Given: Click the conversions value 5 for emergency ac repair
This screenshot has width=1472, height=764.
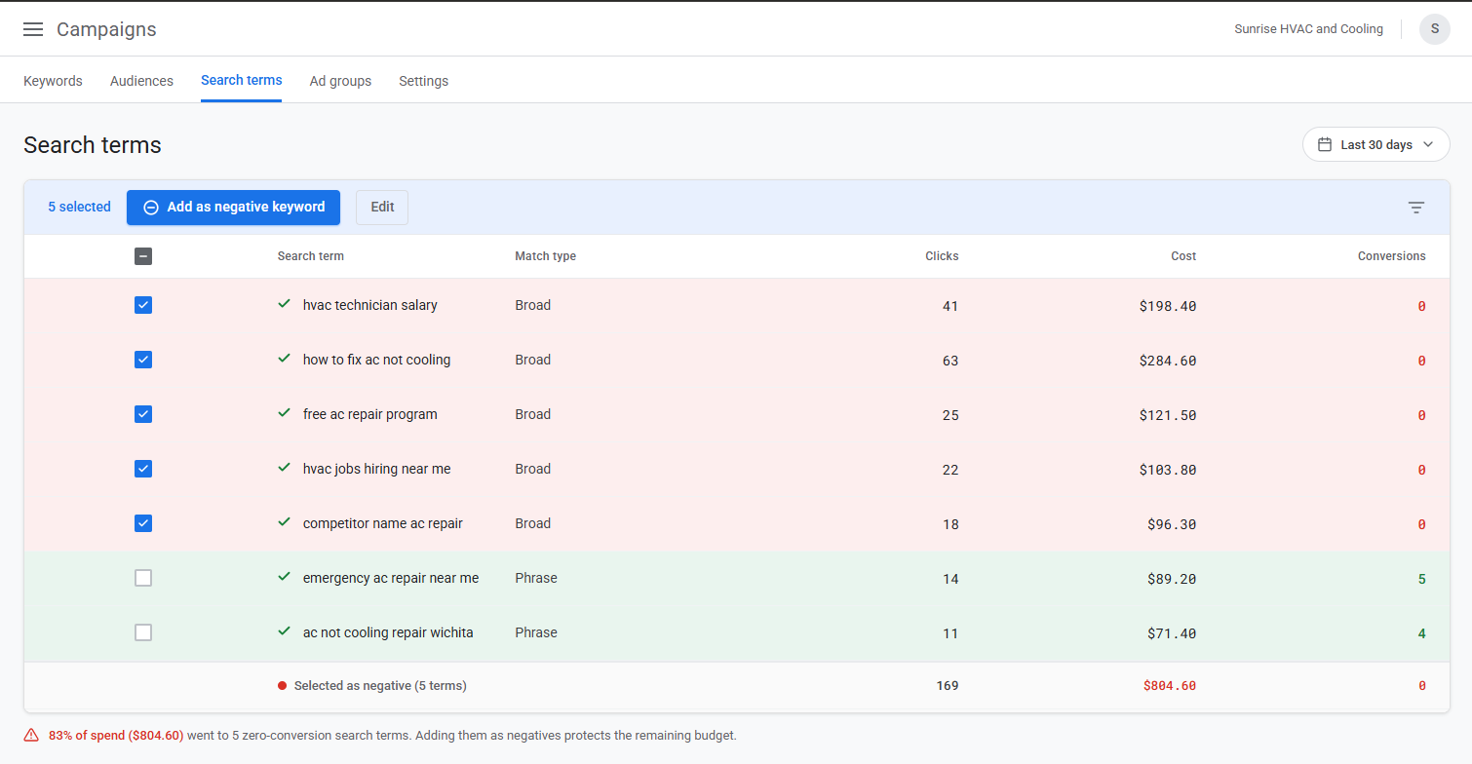Looking at the screenshot, I should [1421, 579].
